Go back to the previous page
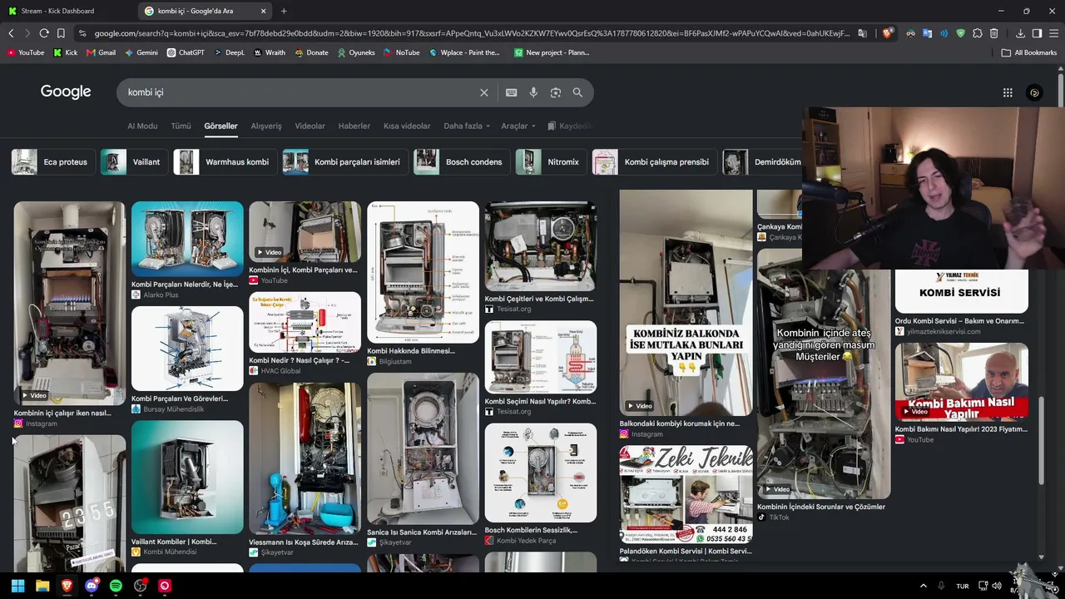 (11, 33)
